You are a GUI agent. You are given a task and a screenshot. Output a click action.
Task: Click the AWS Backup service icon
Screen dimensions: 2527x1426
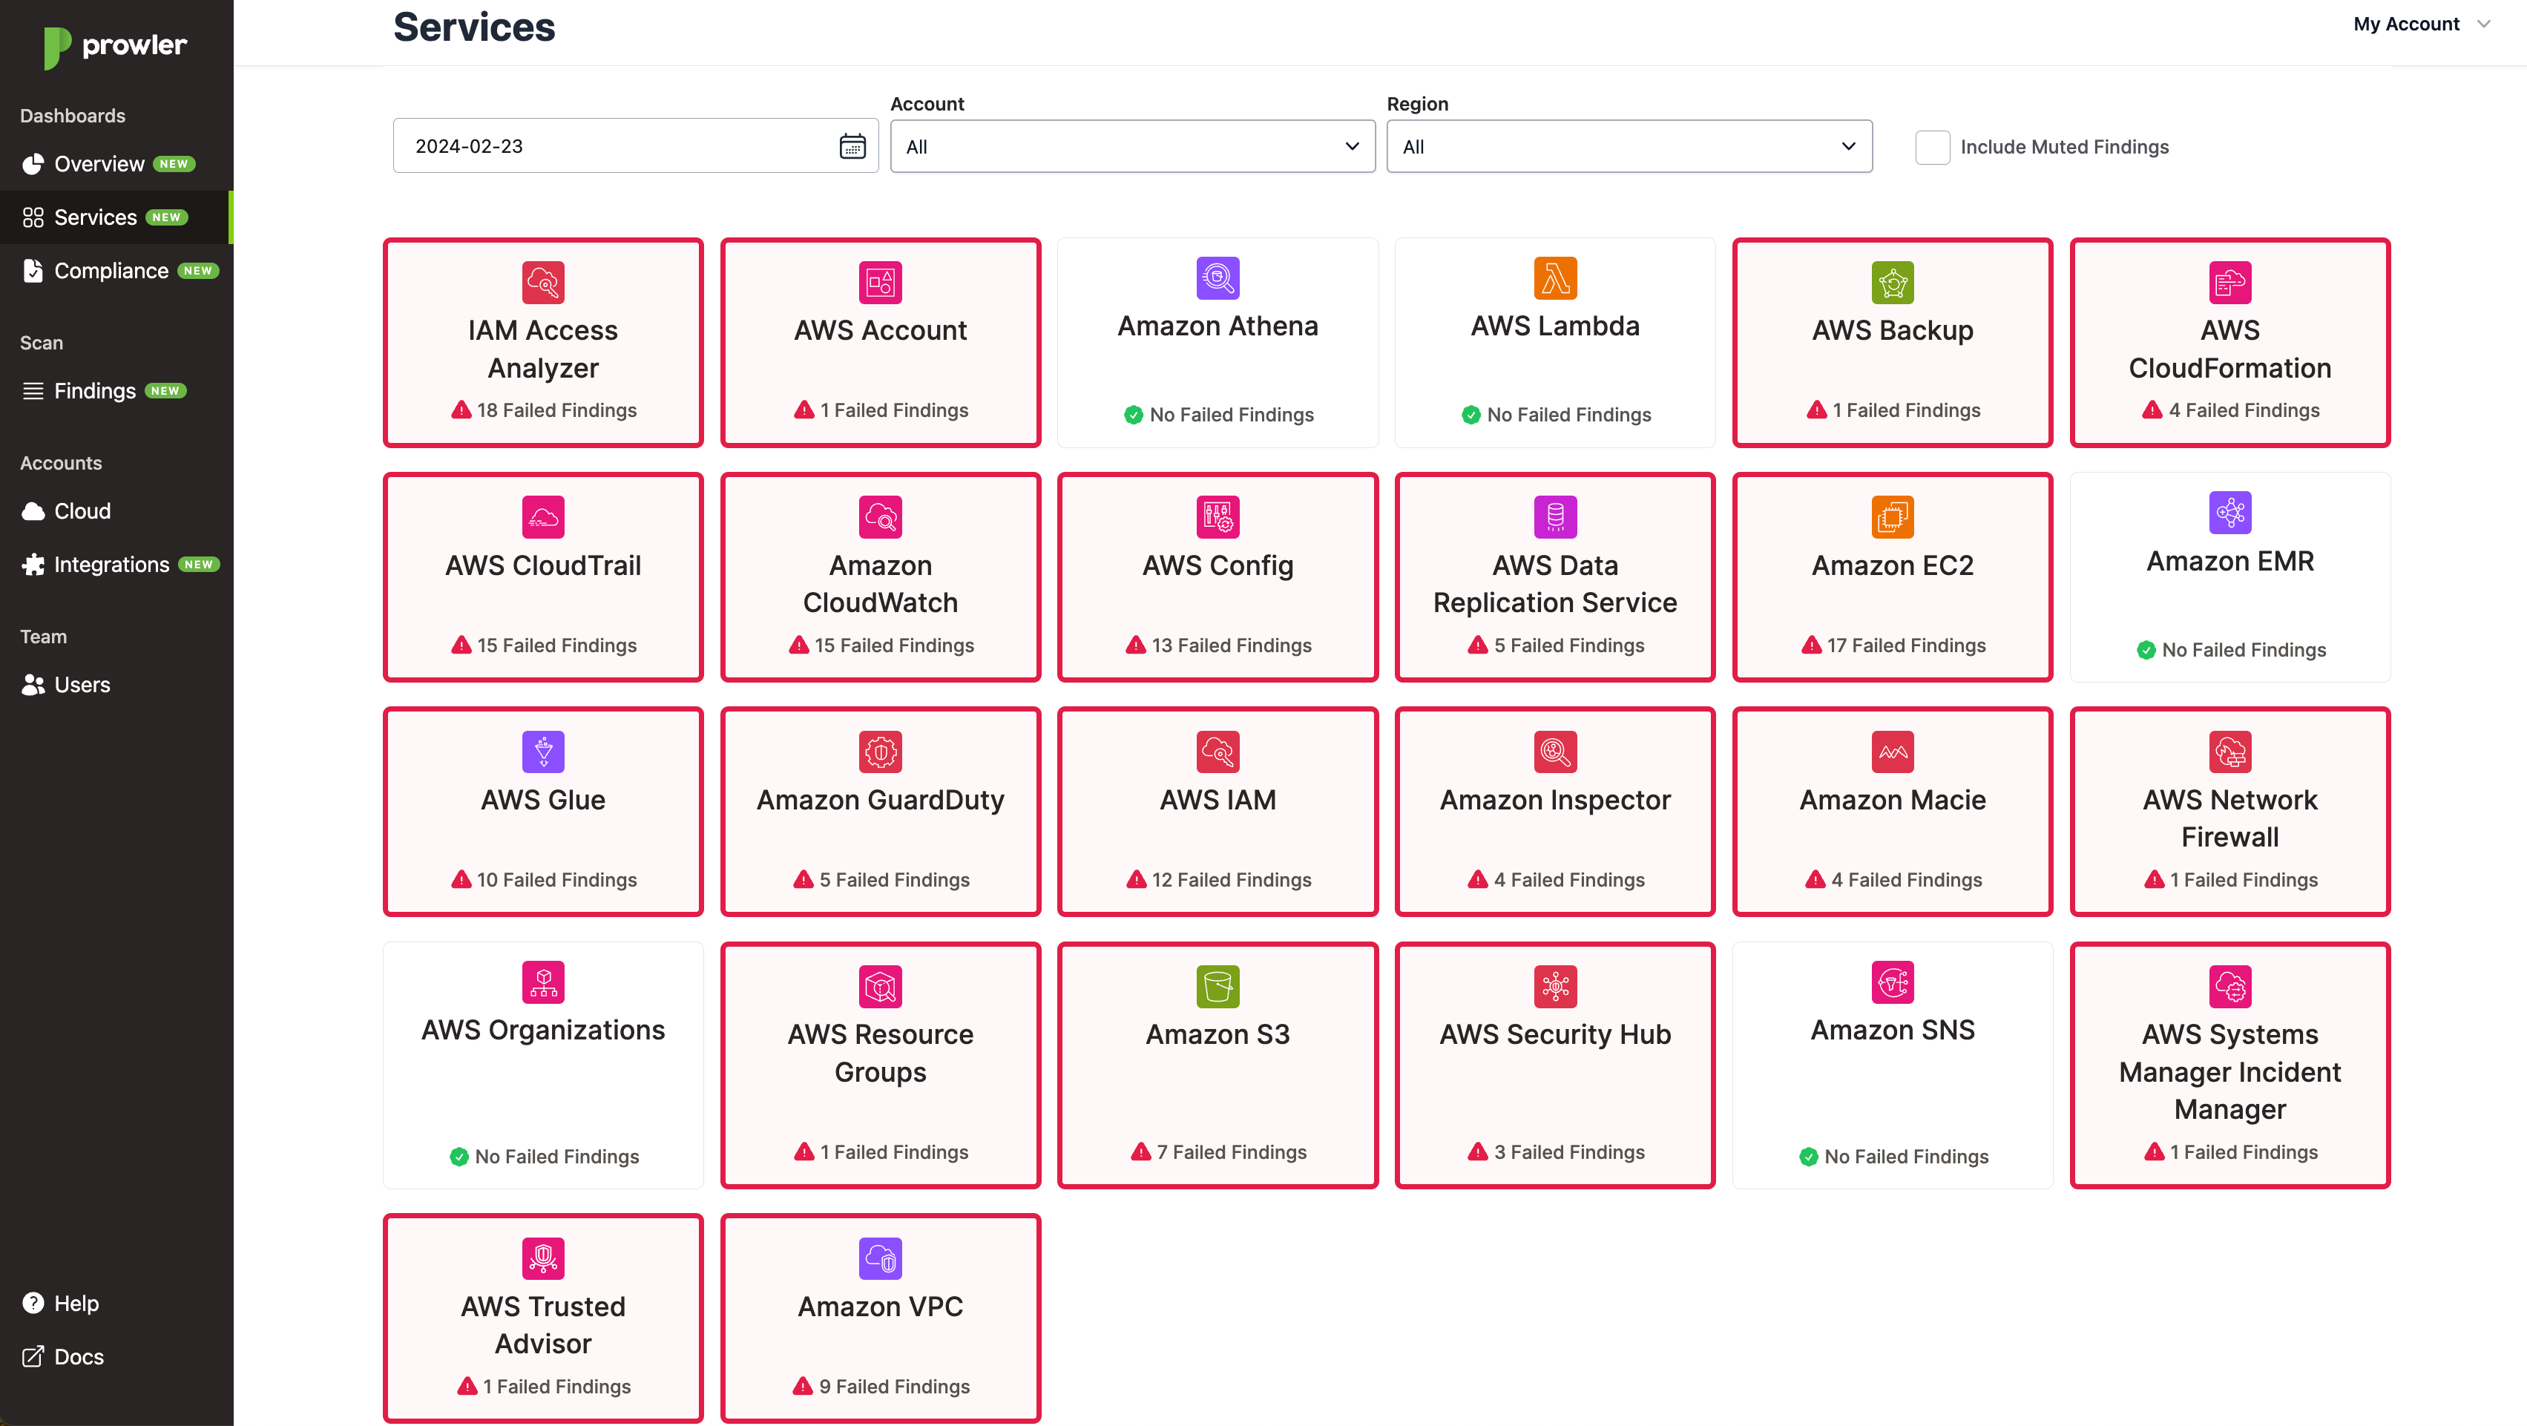[x=1893, y=283]
